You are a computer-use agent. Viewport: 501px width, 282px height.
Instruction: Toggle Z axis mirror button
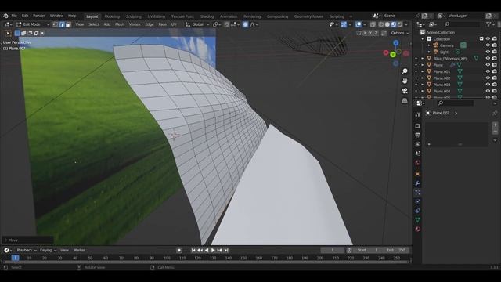[376, 33]
